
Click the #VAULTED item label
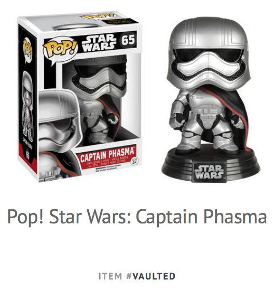(x=151, y=276)
